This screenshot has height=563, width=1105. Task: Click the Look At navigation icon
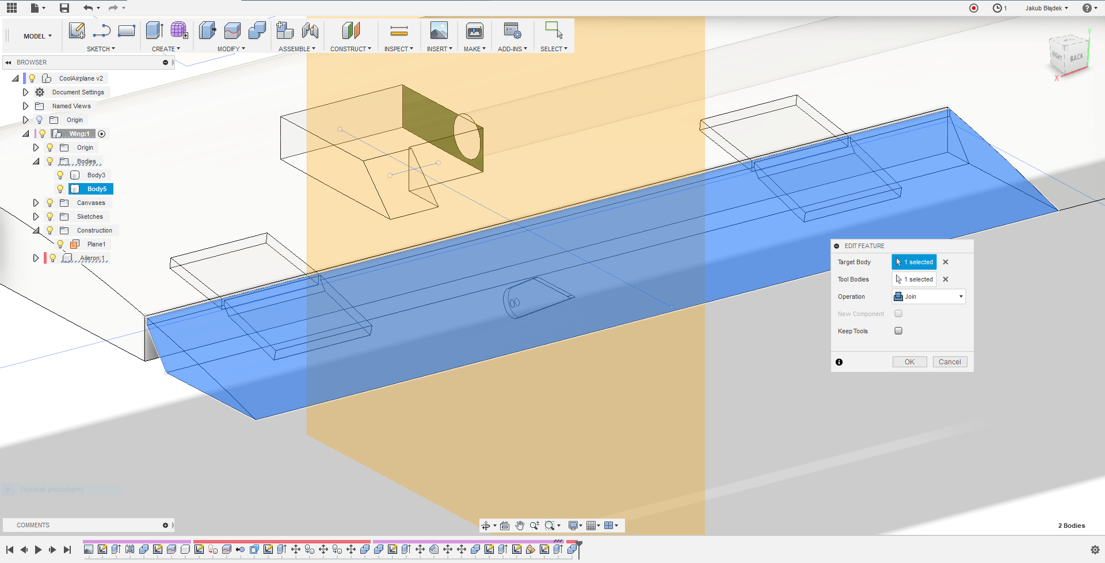pos(505,526)
